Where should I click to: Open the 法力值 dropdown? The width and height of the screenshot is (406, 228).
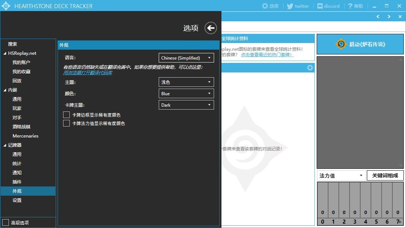[341, 175]
